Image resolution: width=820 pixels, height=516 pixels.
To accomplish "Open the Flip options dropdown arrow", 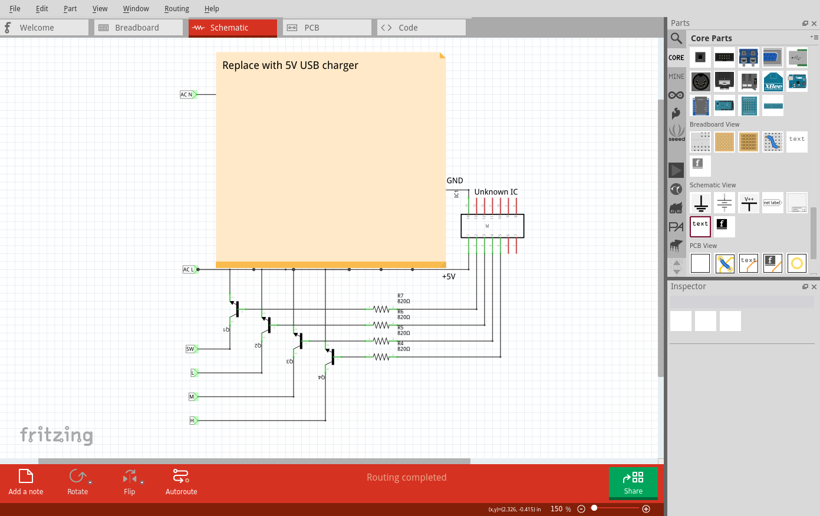I will tap(142, 482).
